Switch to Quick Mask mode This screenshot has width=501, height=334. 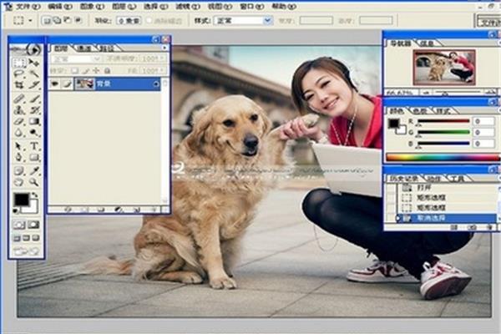pos(34,225)
